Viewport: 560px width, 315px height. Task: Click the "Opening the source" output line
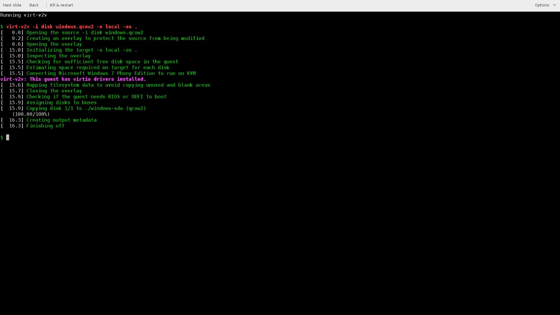[x=85, y=33]
